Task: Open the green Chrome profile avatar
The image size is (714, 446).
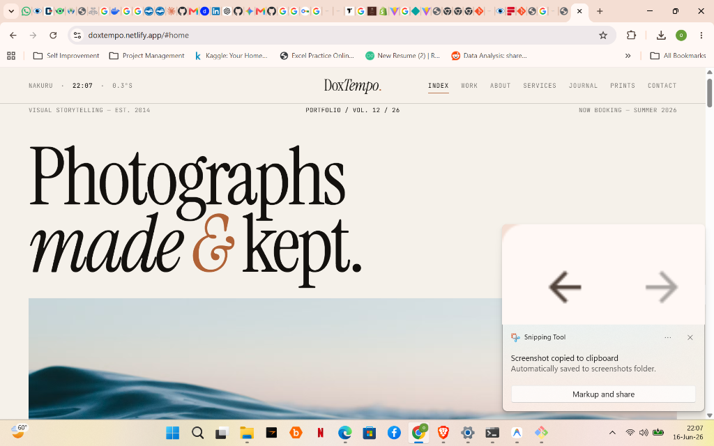Action: pos(681,35)
